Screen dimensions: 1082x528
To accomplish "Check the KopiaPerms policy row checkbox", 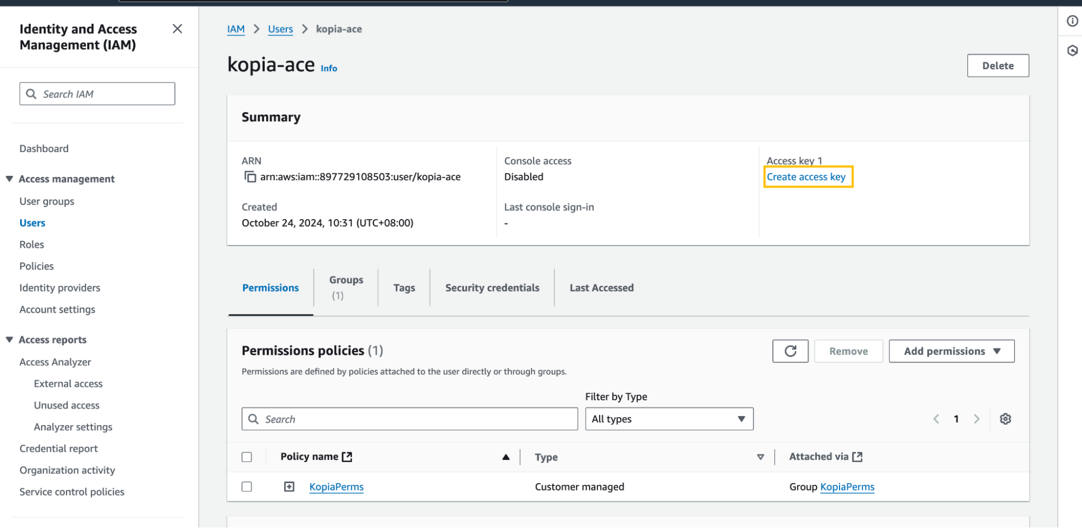I will 247,486.
